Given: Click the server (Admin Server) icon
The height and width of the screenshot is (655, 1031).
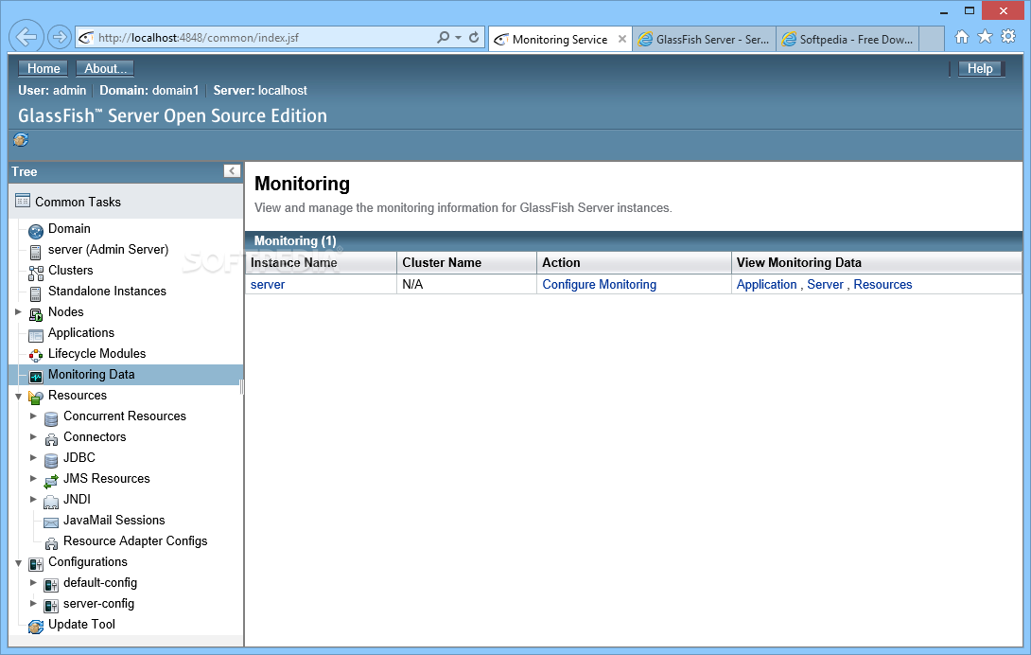Looking at the screenshot, I should [x=36, y=252].
